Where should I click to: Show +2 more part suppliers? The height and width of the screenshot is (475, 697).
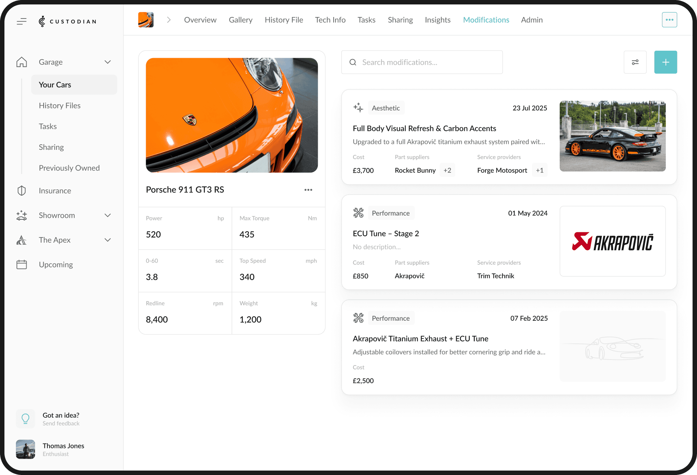click(x=447, y=170)
